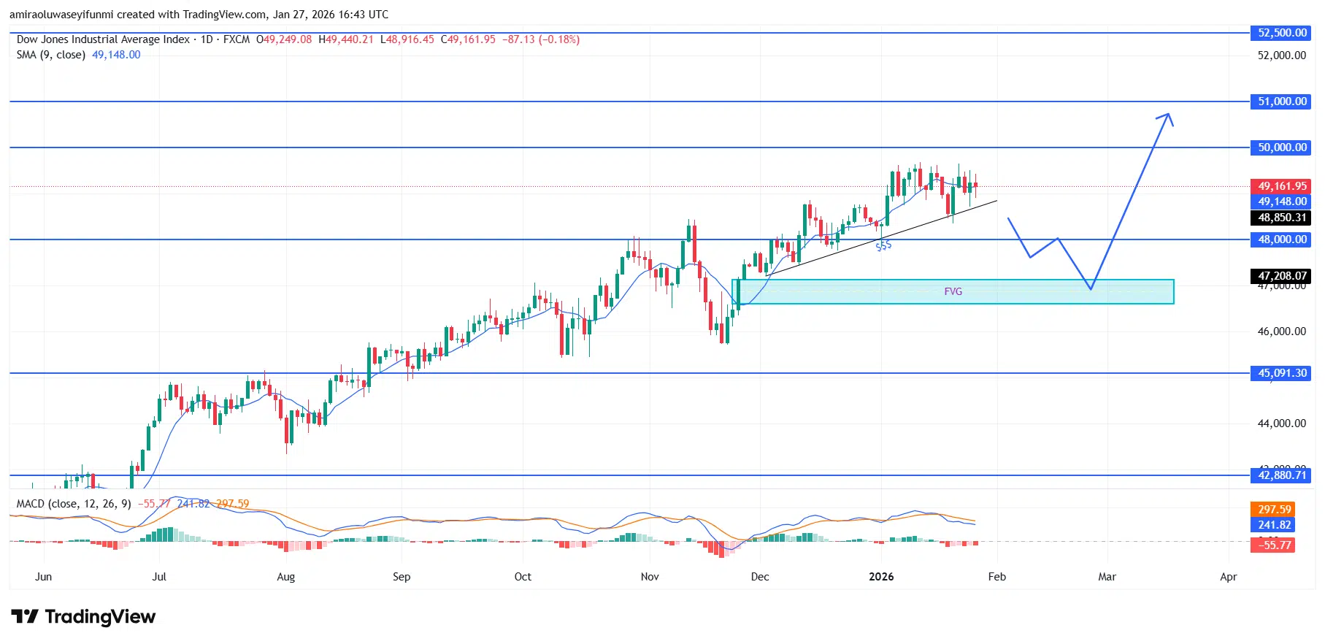Click the black 48,850.31 price tag
Screen dimensions: 1325x644
coord(1281,218)
